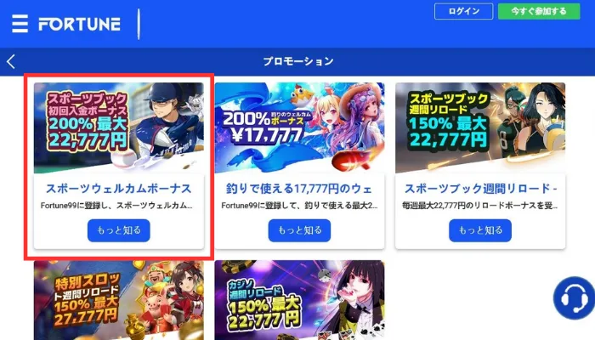Image resolution: width=595 pixels, height=340 pixels.
Task: Click the green 今すぐ参加する button
Action: pyautogui.click(x=539, y=11)
